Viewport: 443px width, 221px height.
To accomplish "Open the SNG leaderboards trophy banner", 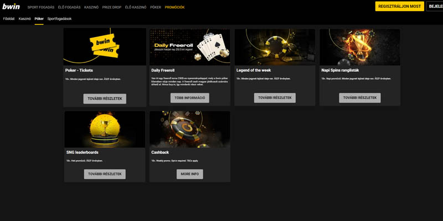I will point(105,129).
